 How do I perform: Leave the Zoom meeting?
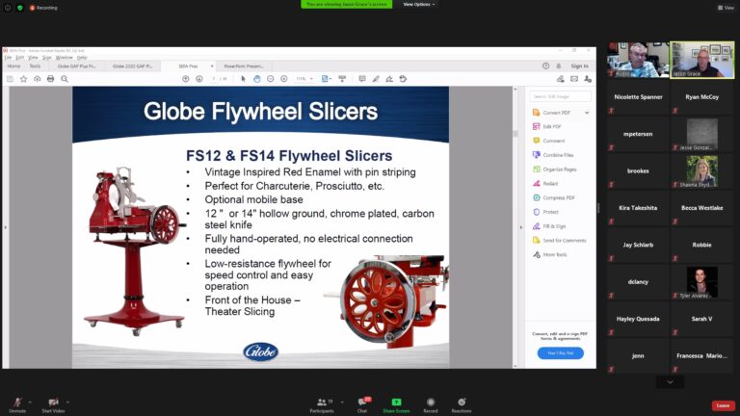click(723, 405)
